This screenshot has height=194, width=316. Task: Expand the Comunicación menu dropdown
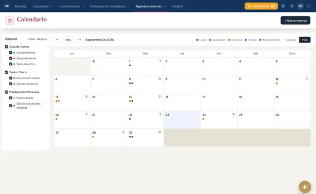coord(71,6)
